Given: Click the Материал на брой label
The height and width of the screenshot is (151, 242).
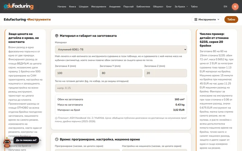Looking at the screenshot, I should [69, 110].
